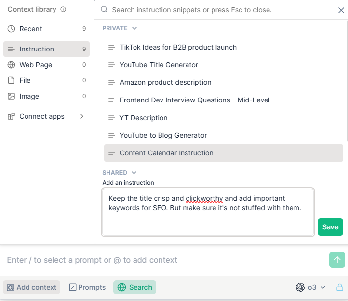Toggle the Search web button
The width and height of the screenshot is (348, 301).
134,287
